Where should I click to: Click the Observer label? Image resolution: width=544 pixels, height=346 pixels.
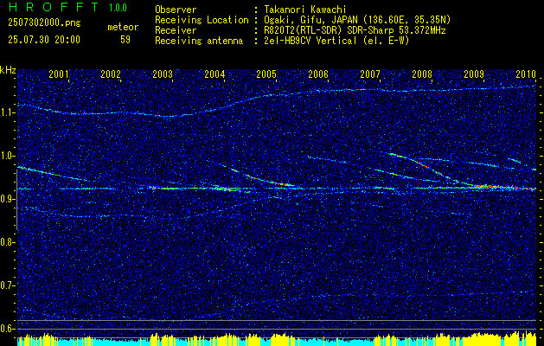point(176,10)
